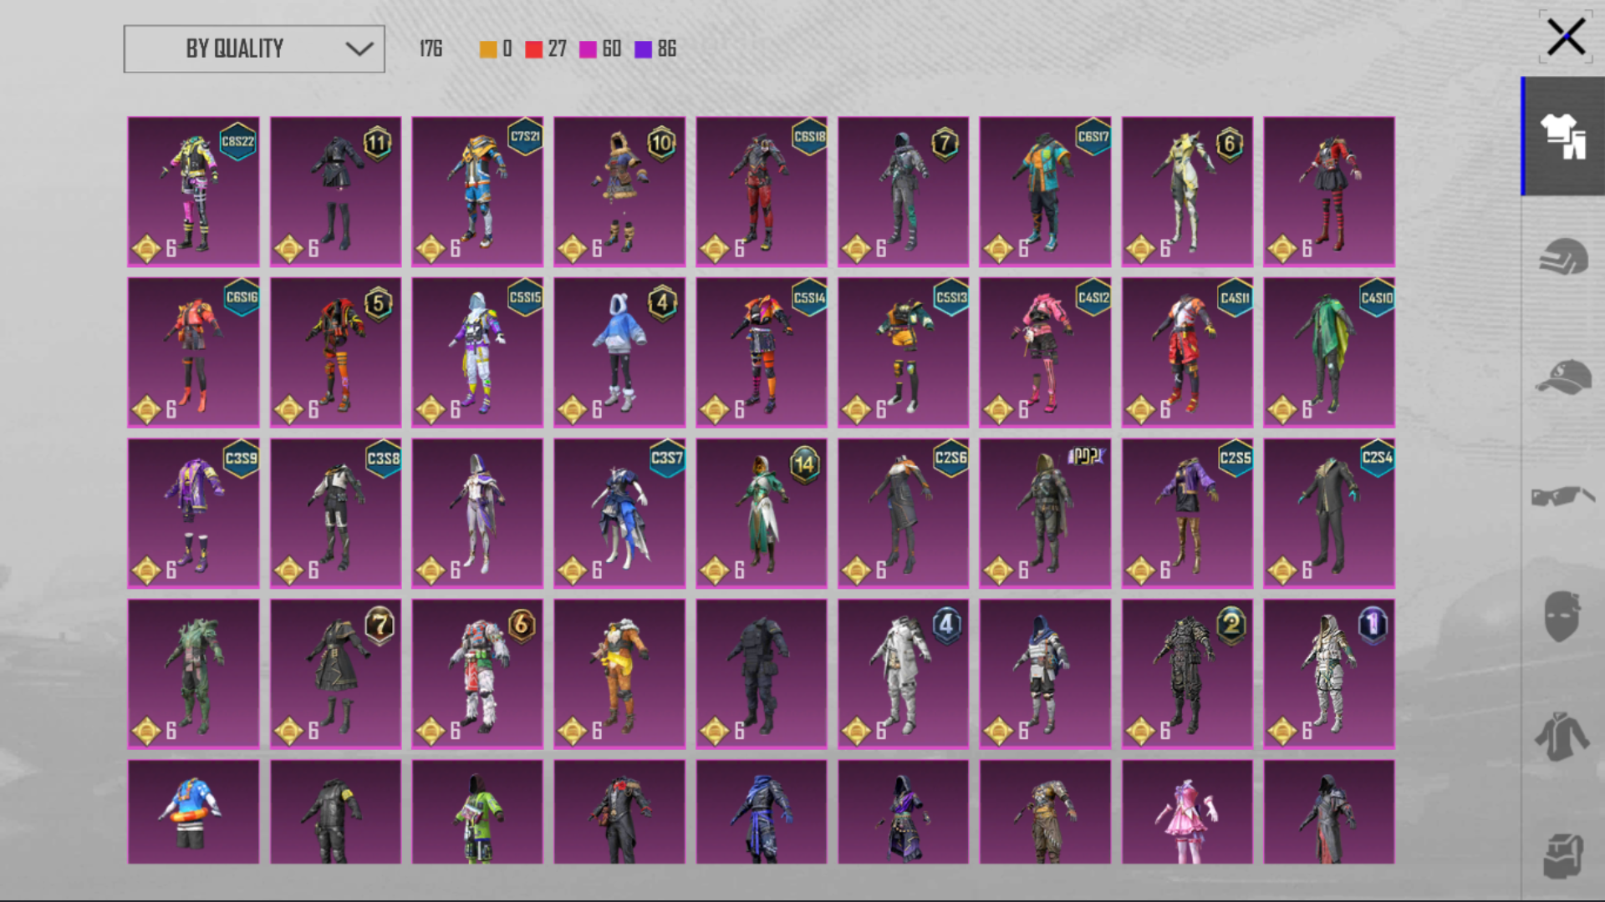
Task: Select the swim ring outfit in bottom row
Action: point(193,812)
